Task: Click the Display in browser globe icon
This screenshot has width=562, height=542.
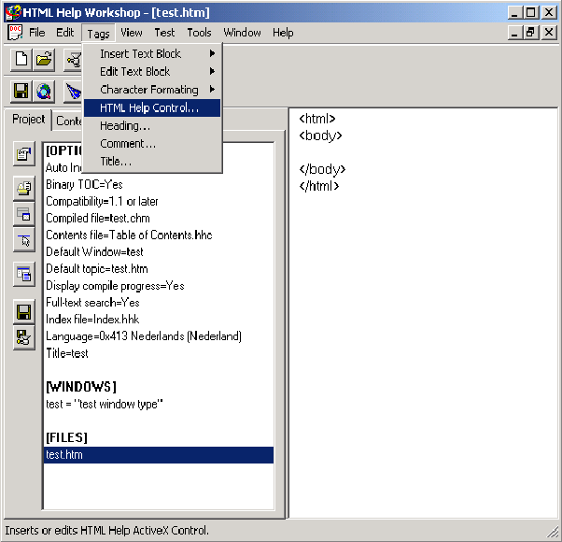Action: pos(45,92)
